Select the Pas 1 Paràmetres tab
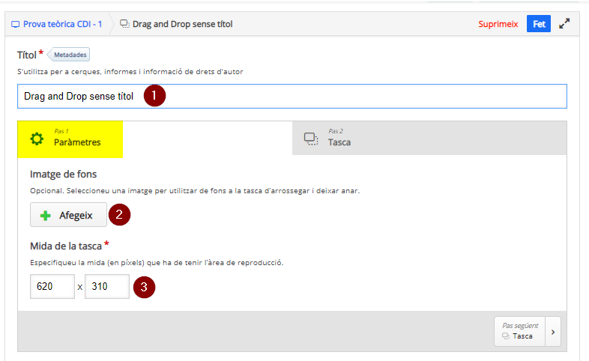 [x=70, y=139]
